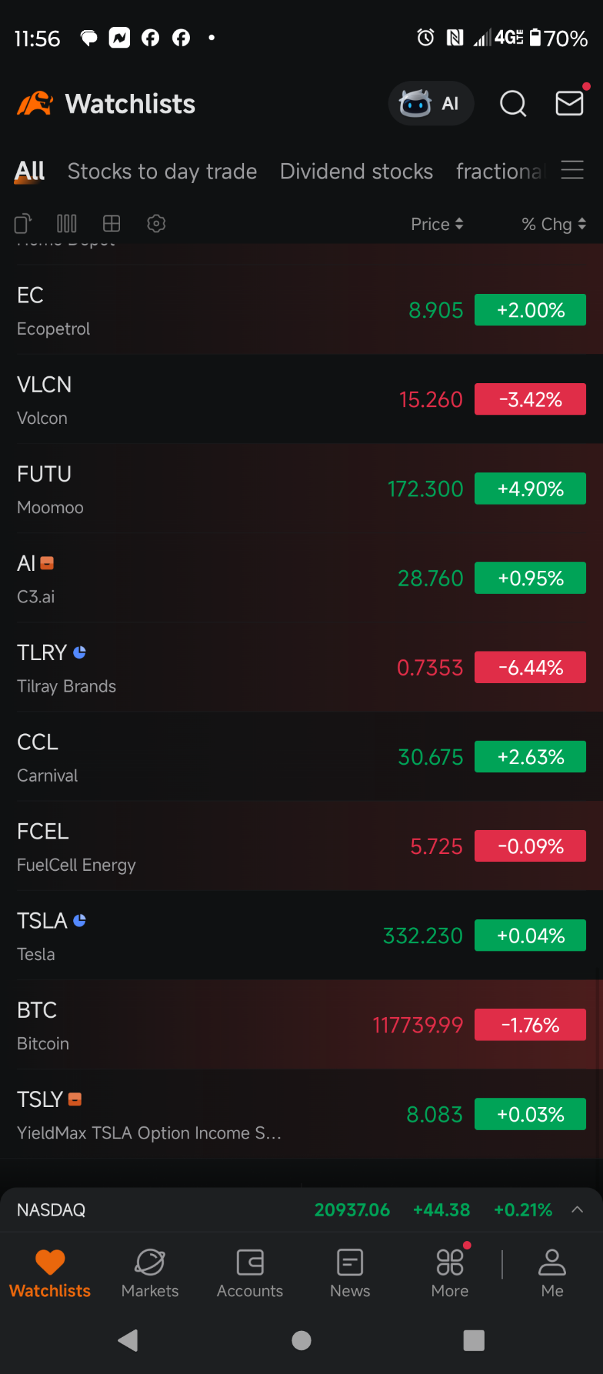
Task: Select the column chart view icon
Action: click(66, 223)
